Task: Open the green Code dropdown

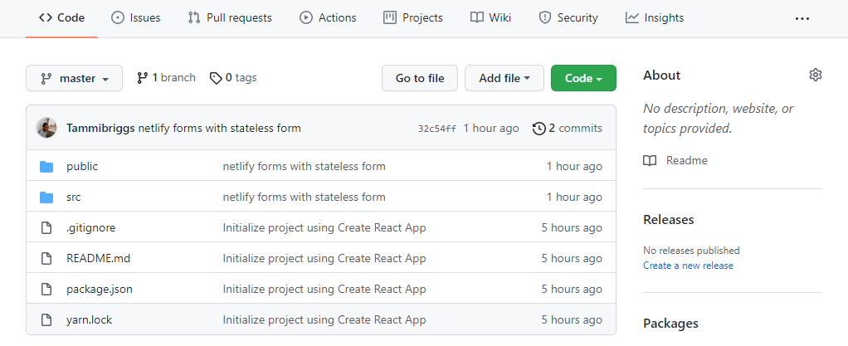Action: click(583, 78)
